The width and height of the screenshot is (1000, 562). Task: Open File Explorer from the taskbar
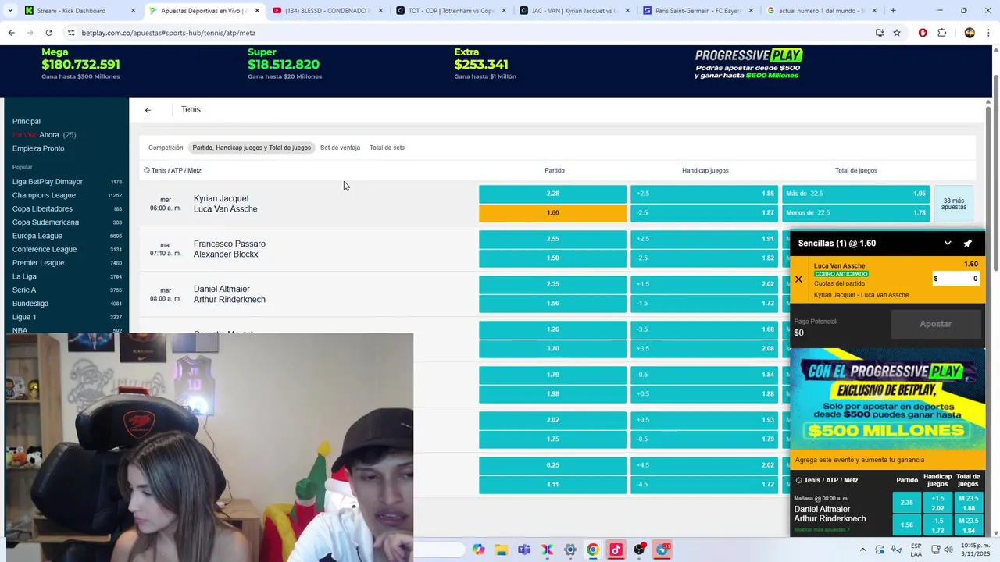click(x=501, y=550)
